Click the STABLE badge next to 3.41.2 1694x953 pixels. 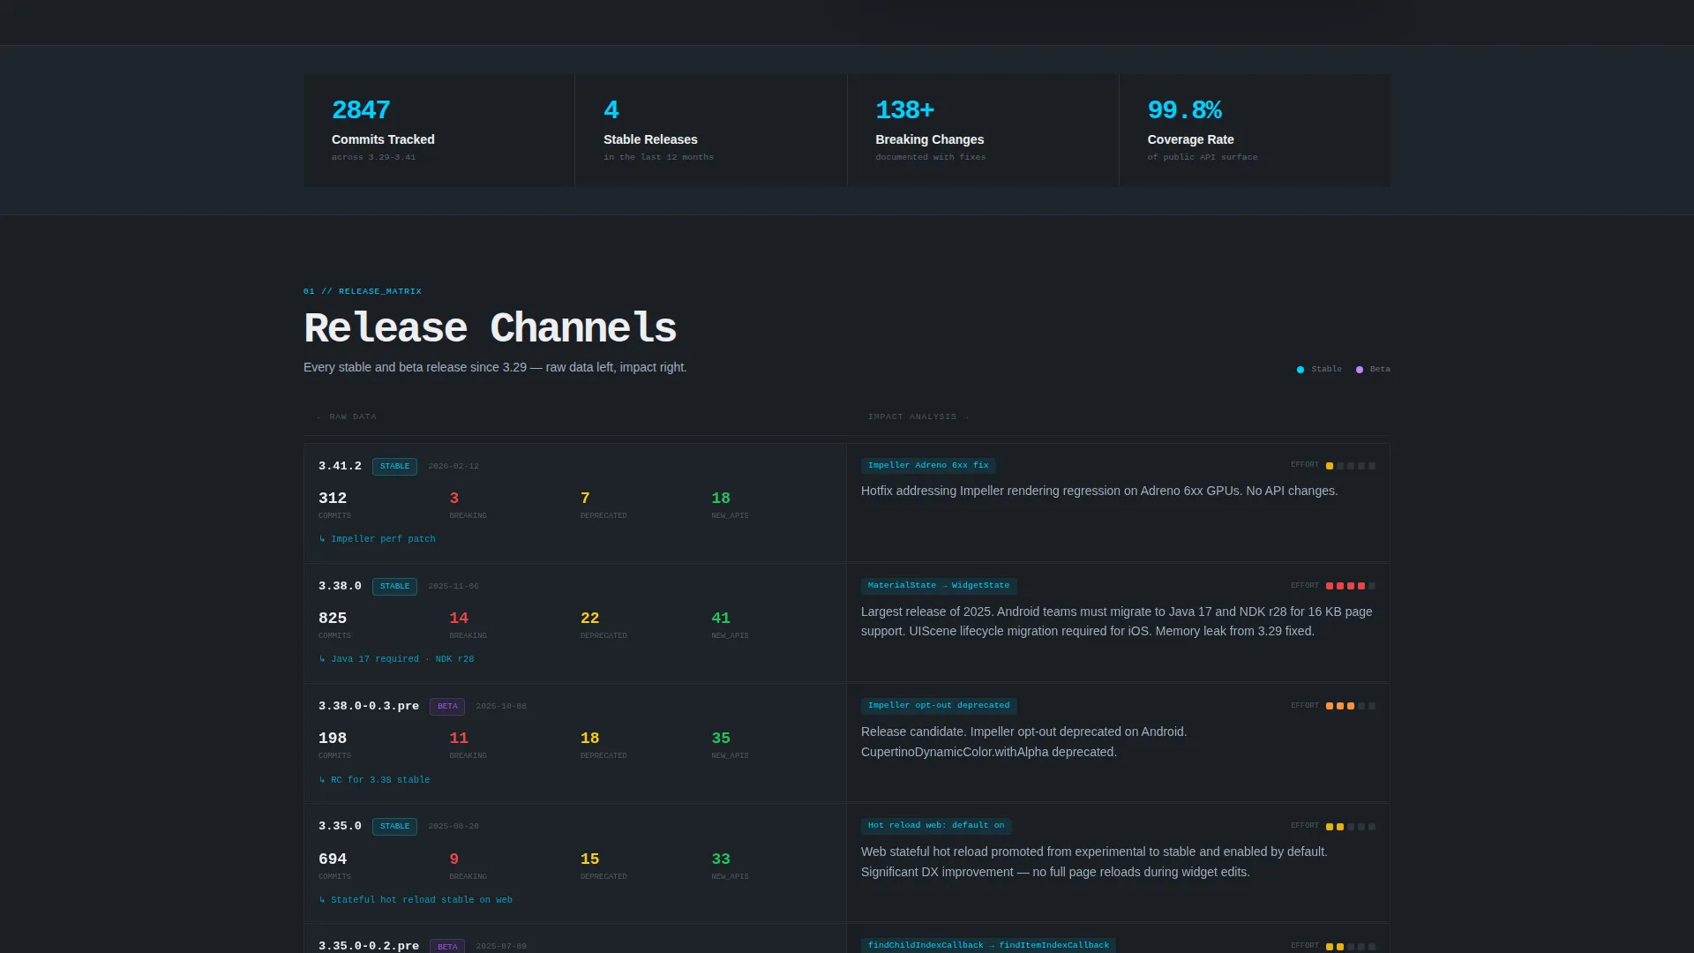(x=394, y=466)
